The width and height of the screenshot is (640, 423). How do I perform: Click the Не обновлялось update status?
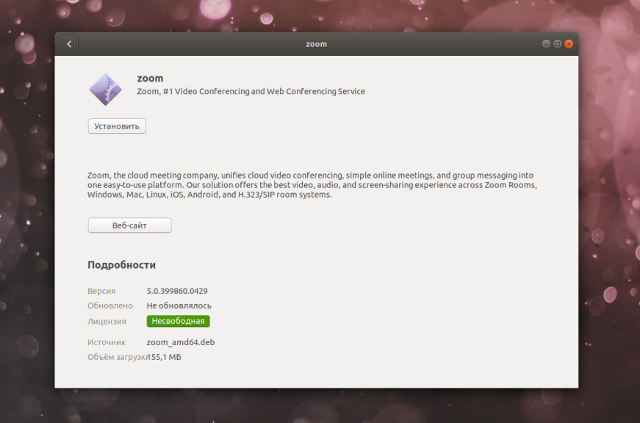click(x=179, y=305)
